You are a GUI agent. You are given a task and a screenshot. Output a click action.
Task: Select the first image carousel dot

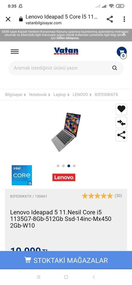click(x=58, y=166)
